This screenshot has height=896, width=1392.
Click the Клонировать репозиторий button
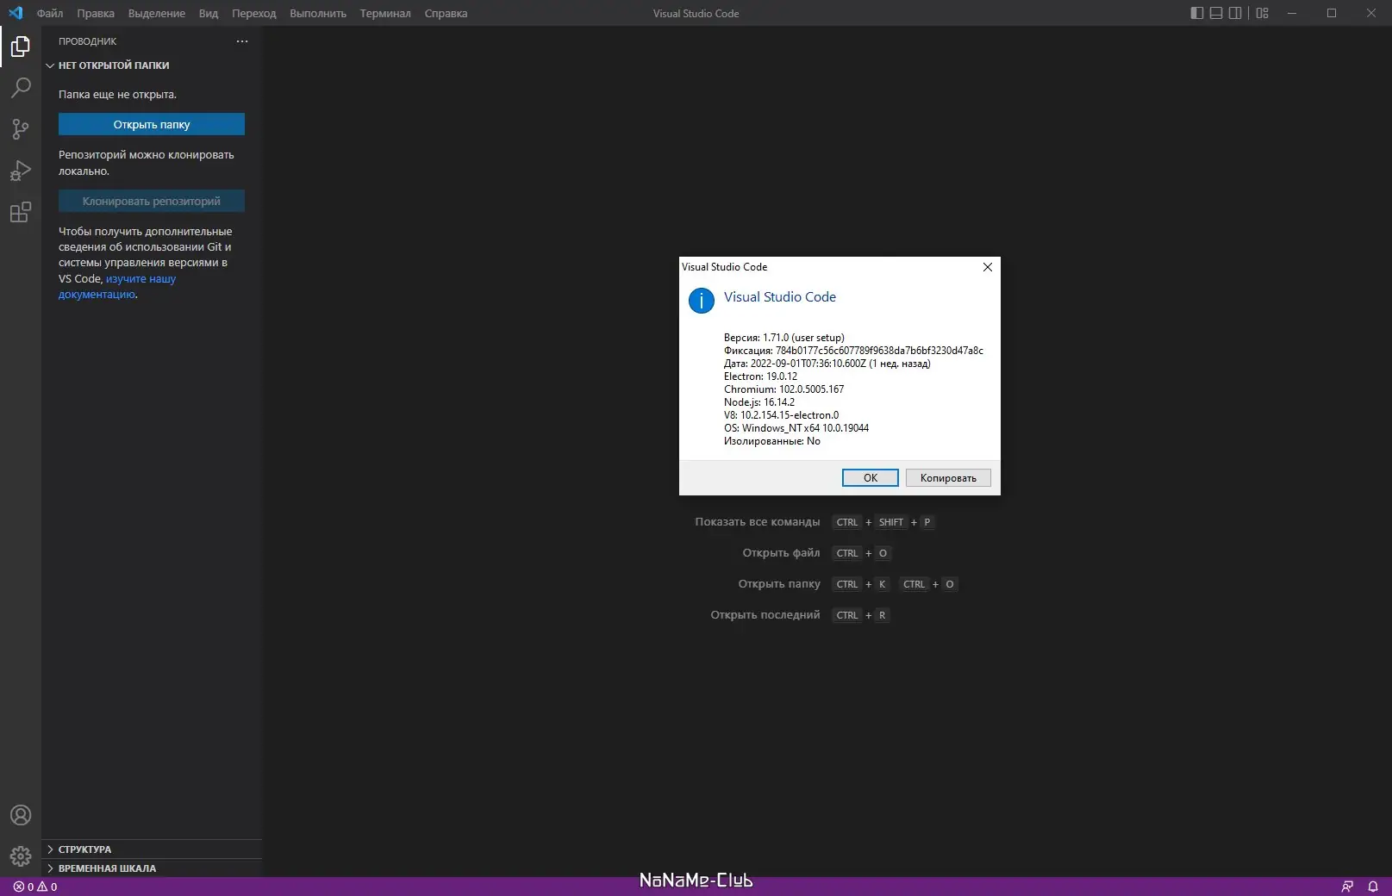(x=152, y=201)
